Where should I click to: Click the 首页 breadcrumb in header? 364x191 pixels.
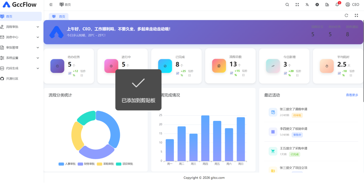click(65, 5)
